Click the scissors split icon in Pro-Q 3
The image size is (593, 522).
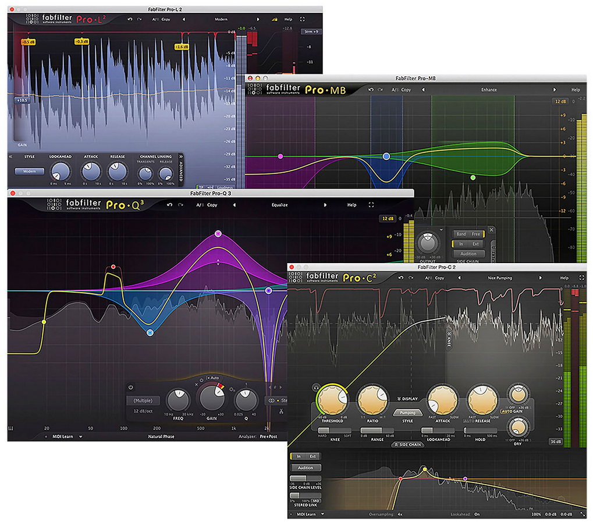tap(281, 411)
